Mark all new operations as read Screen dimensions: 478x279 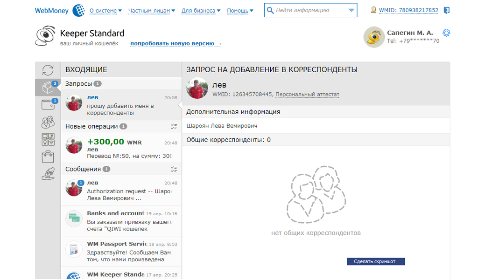(x=174, y=126)
